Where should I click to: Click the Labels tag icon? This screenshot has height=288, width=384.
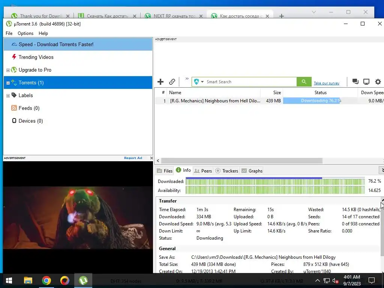click(x=14, y=95)
